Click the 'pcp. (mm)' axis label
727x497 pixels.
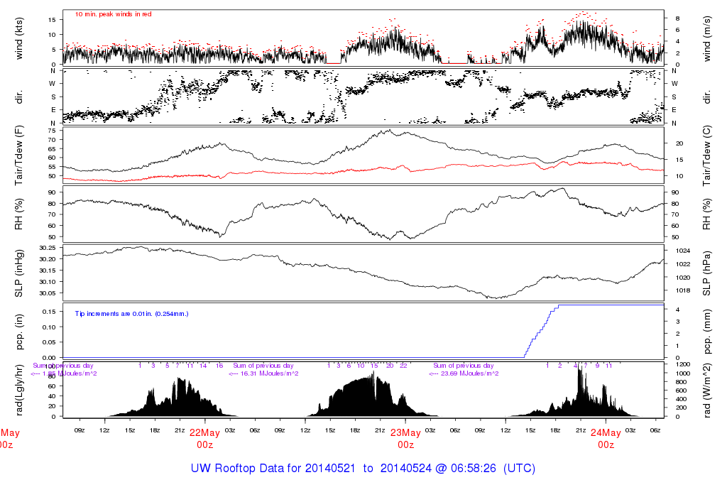706,332
